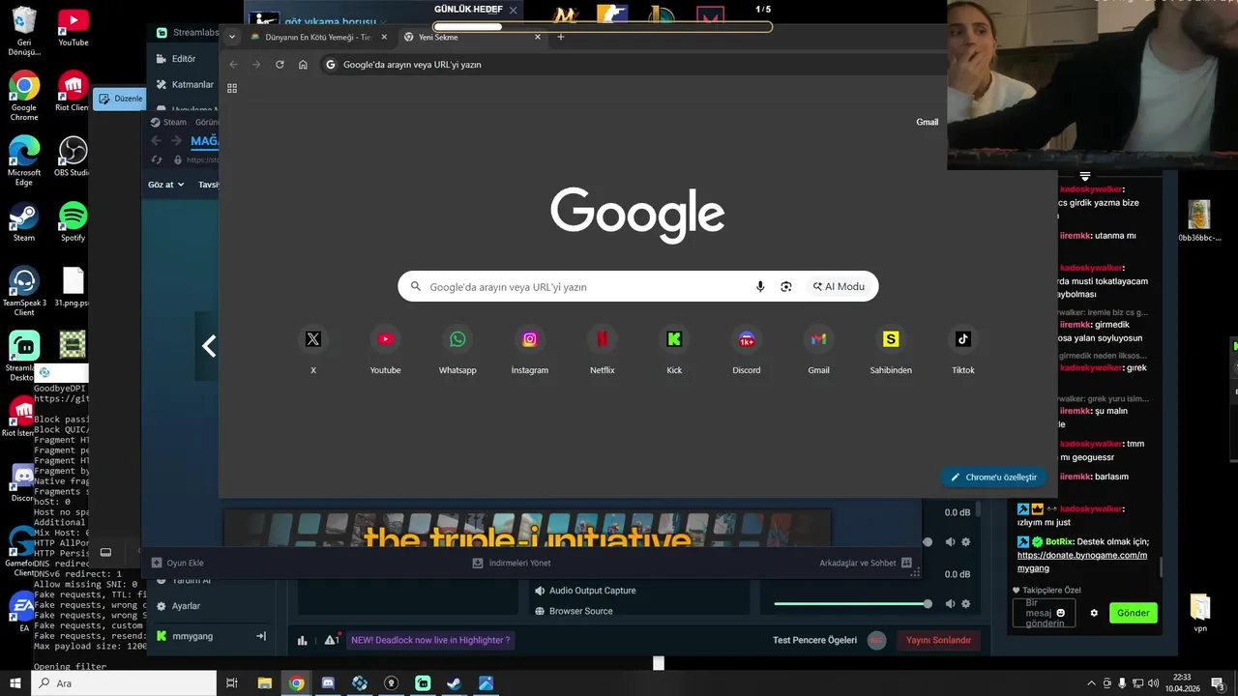Open the Windows Start menu
1238x696 pixels.
tap(15, 683)
